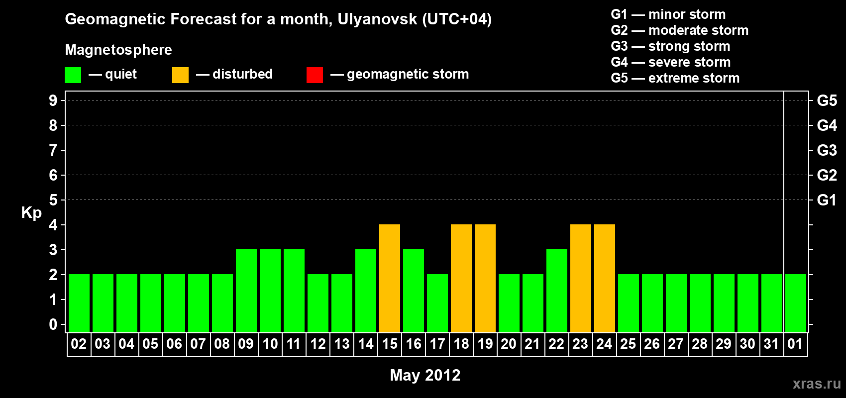
Task: Click the 'G5 — extreme storm' legend line
Action: click(675, 78)
